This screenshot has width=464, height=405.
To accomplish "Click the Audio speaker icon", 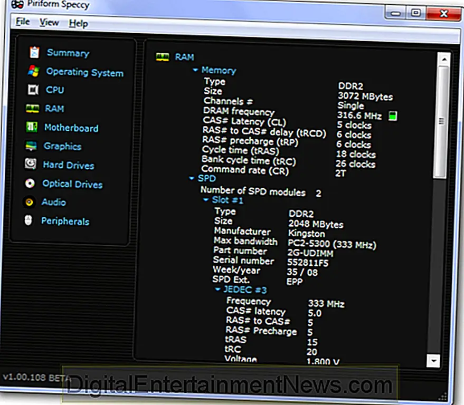I will coord(29,202).
